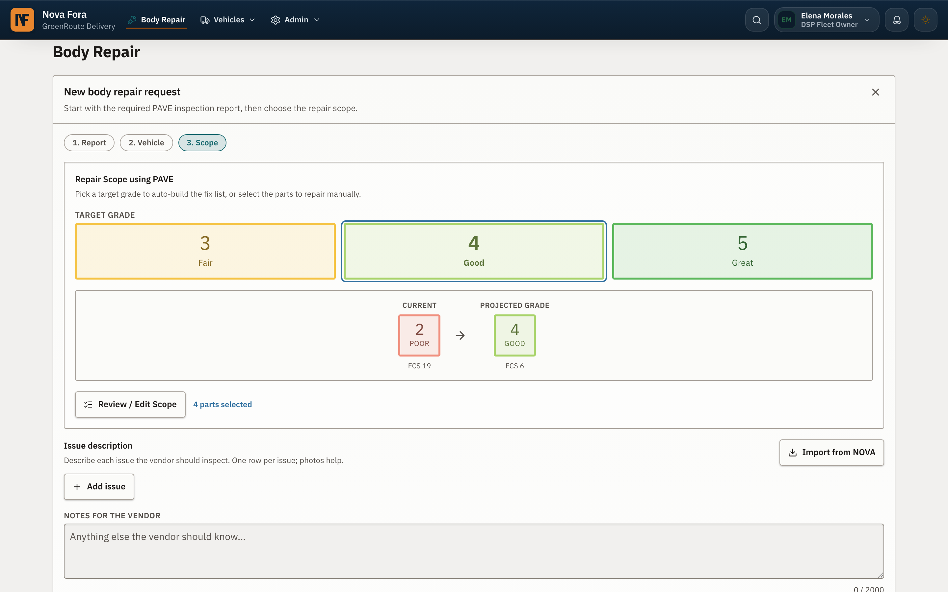
Task: Click the projected grade 4 Good badge
Action: (514, 335)
